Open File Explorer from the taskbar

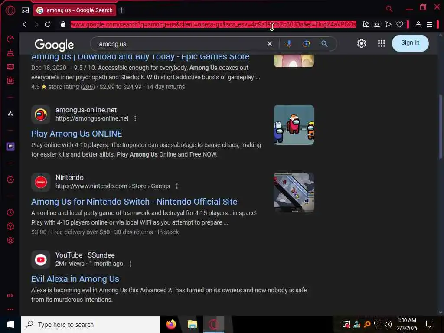pyautogui.click(x=192, y=324)
